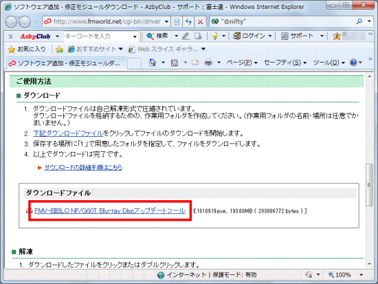378x284 pixels.
Task: Open the AzbyClub logo dropdown arrow
Action: point(57,36)
